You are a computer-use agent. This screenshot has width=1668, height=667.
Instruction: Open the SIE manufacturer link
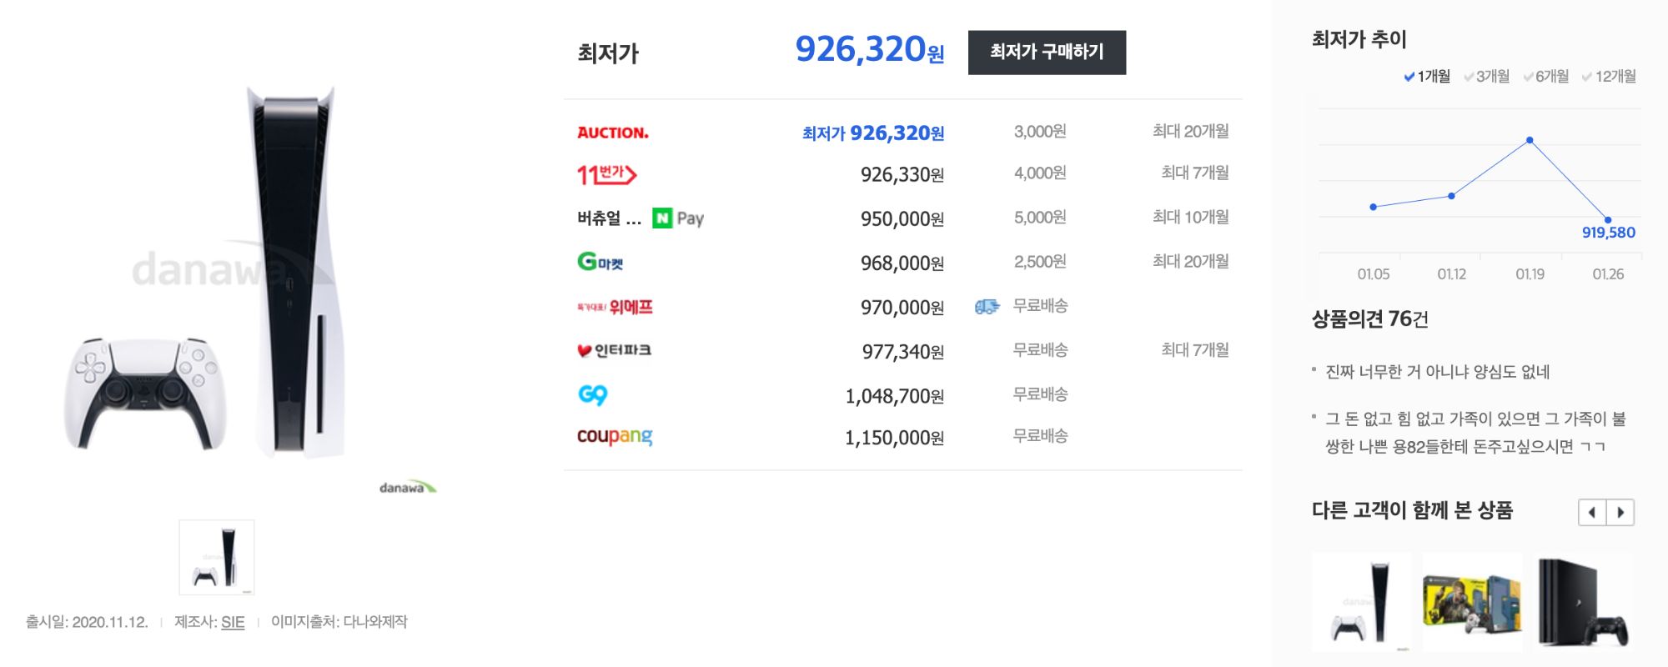point(233,622)
